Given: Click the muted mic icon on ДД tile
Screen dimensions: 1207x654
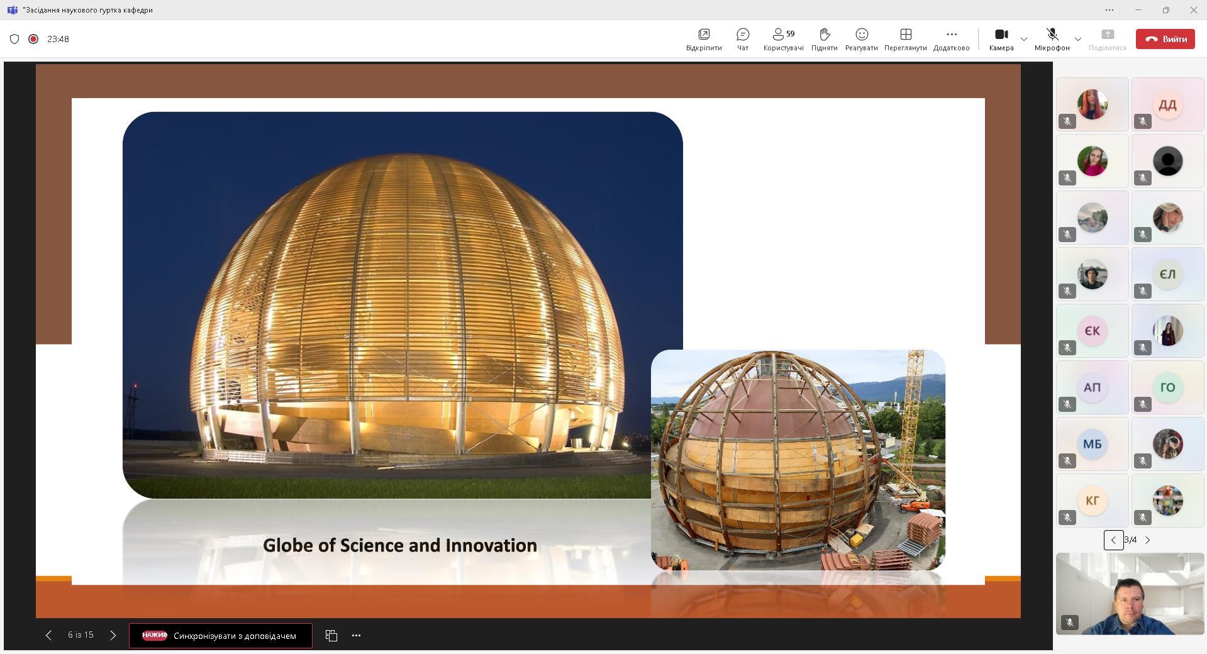Looking at the screenshot, I should point(1143,121).
